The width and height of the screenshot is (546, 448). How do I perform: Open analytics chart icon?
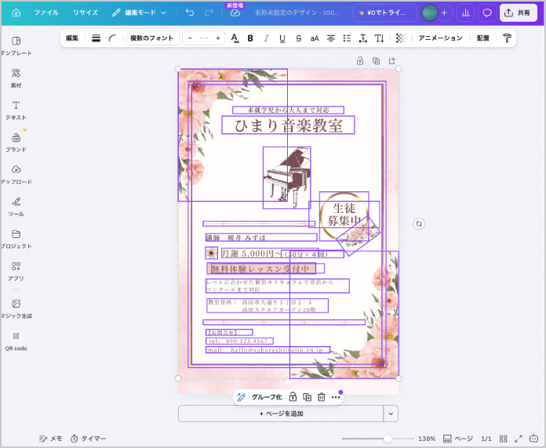click(x=465, y=13)
